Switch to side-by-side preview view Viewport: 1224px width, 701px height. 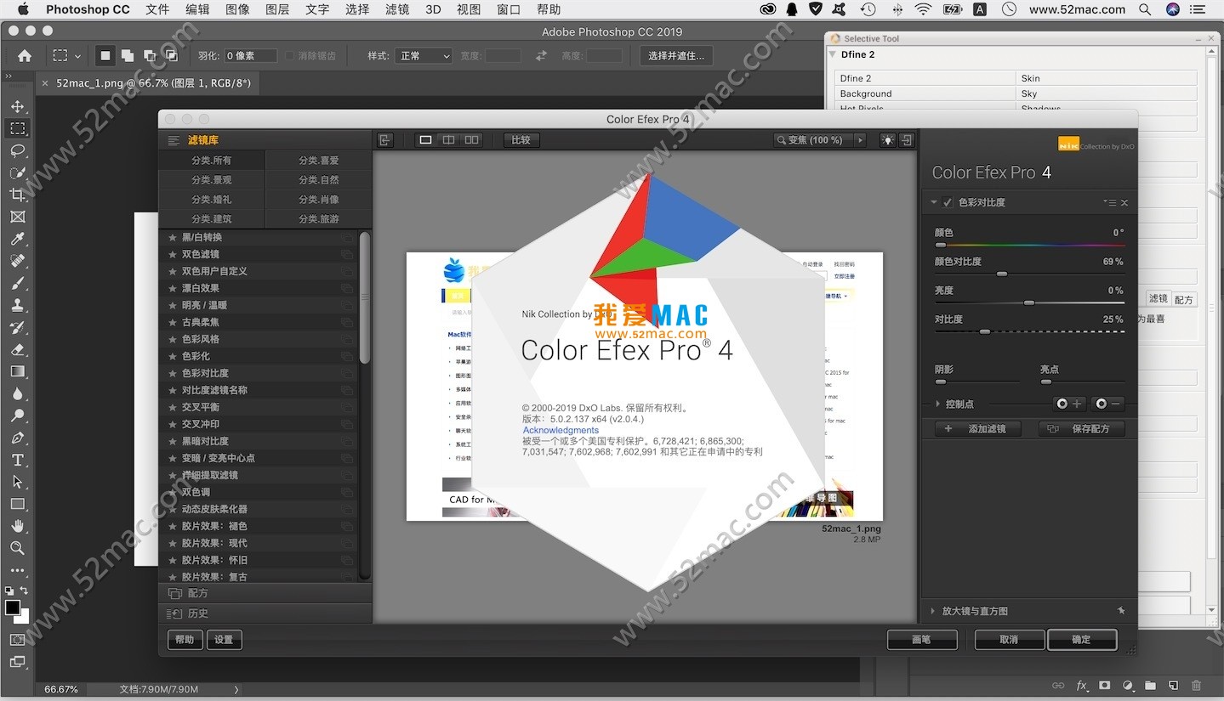[472, 140]
